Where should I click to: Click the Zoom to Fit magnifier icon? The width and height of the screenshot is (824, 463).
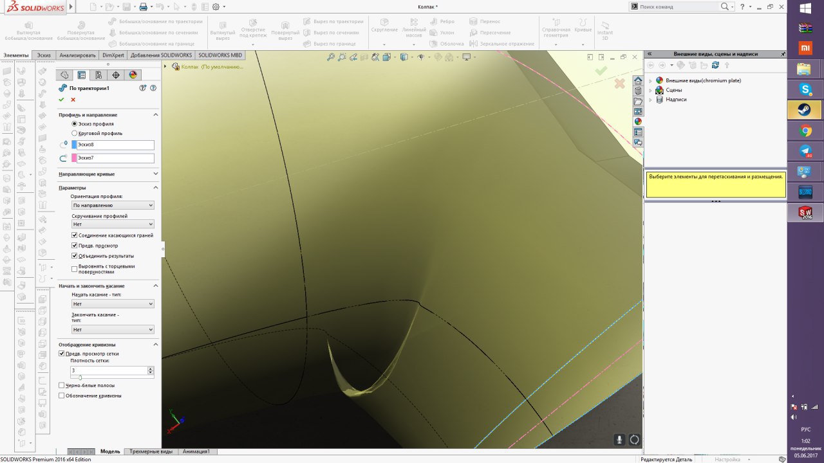(x=331, y=57)
